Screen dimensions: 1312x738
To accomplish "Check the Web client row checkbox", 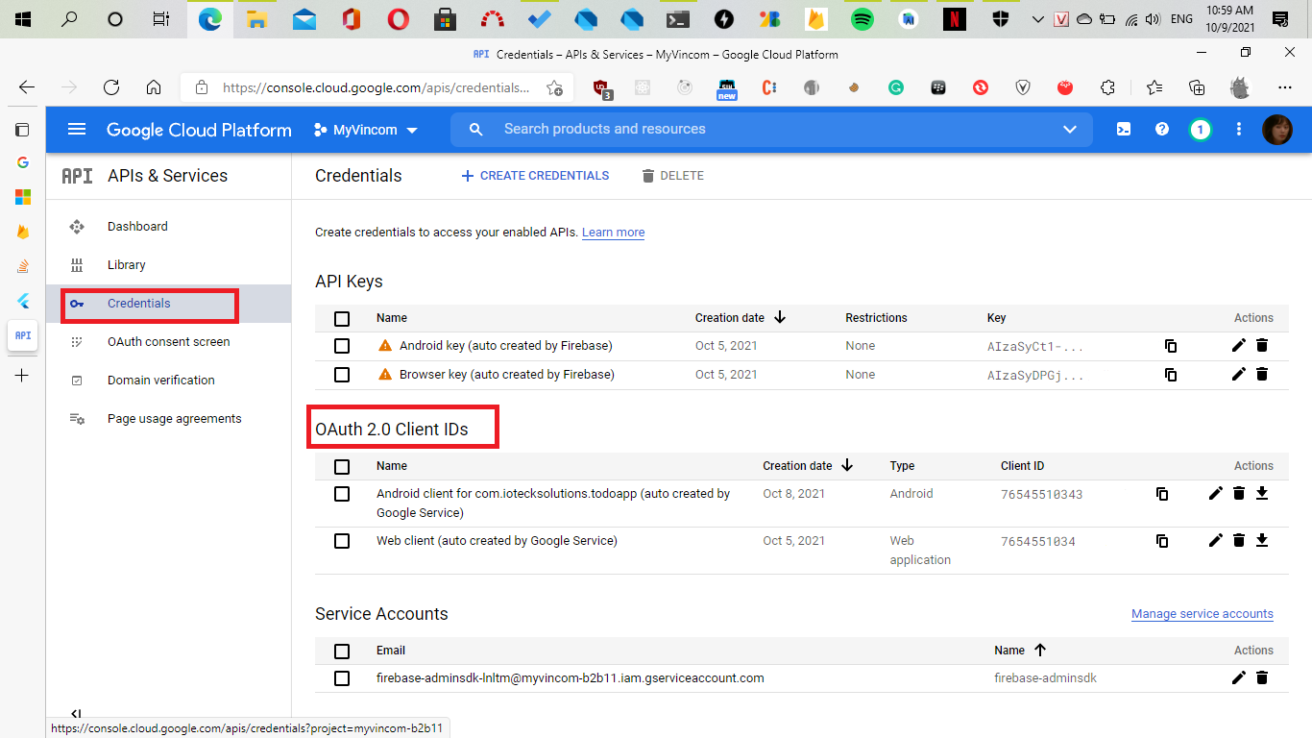I will coord(342,541).
